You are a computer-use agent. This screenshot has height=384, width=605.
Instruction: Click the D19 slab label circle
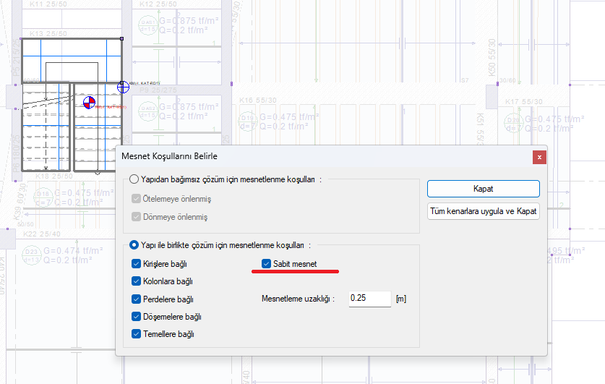pos(248,119)
